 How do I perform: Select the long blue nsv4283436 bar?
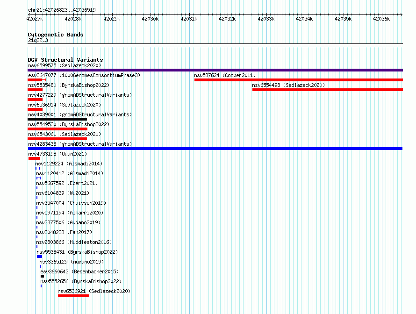coord(215,149)
